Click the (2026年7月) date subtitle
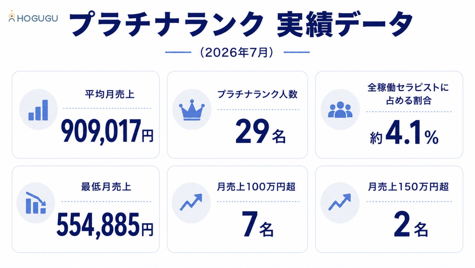 point(237,52)
